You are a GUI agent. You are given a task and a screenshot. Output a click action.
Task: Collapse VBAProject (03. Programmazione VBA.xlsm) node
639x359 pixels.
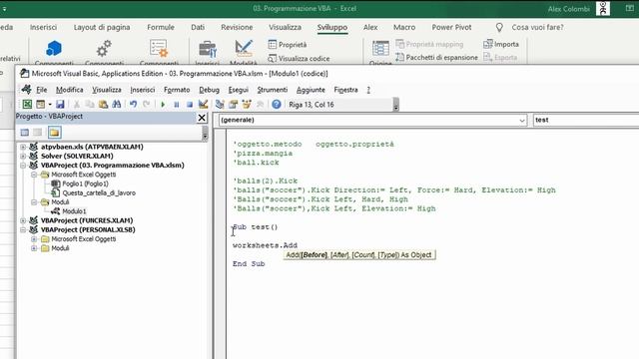click(23, 166)
